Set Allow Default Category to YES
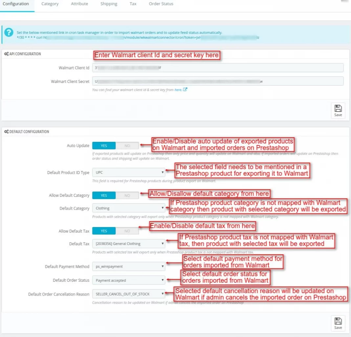 (104, 195)
